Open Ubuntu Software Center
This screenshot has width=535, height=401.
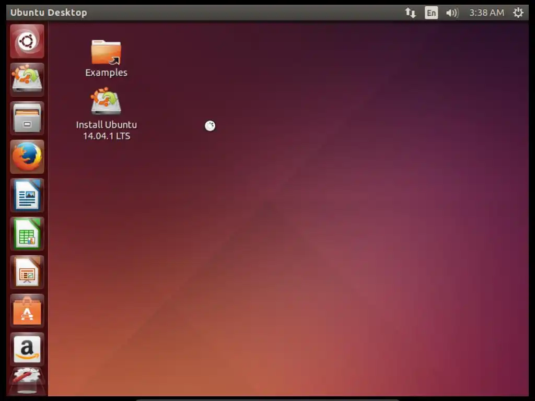pyautogui.click(x=27, y=311)
